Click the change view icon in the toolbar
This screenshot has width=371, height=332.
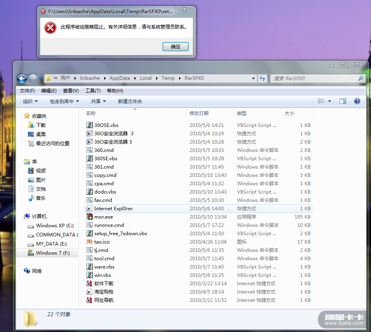321,102
